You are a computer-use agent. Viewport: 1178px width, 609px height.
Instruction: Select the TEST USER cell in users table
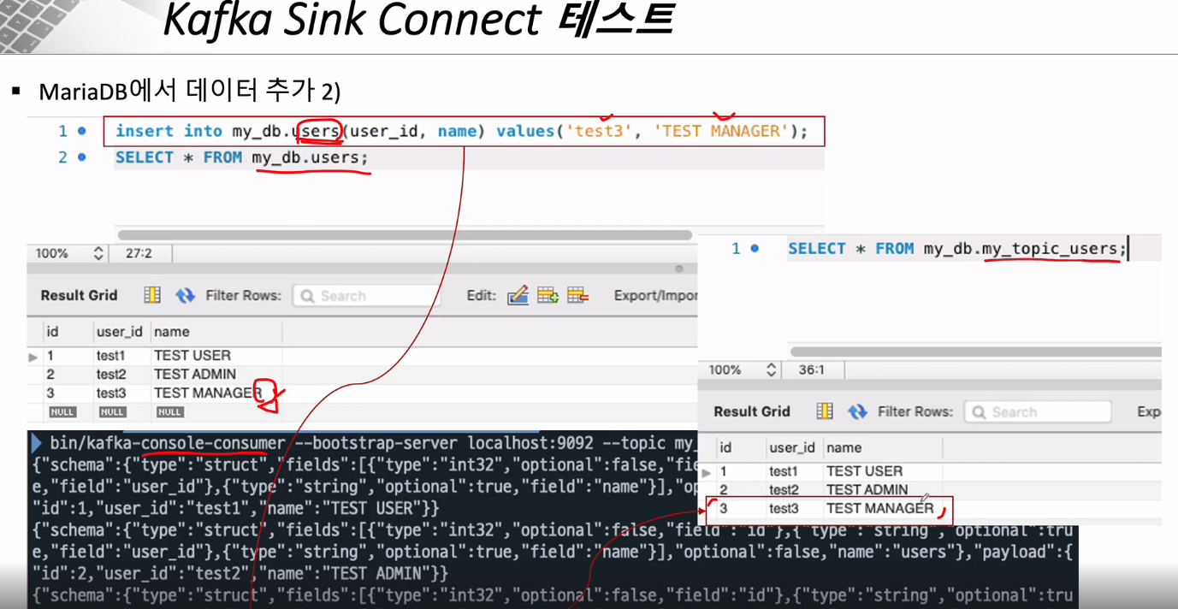[192, 355]
